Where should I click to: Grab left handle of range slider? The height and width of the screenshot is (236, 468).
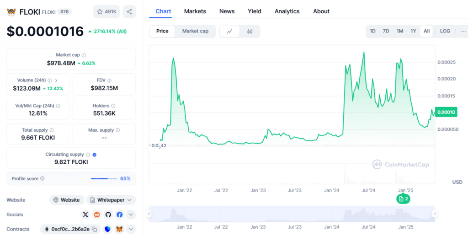pos(149,214)
